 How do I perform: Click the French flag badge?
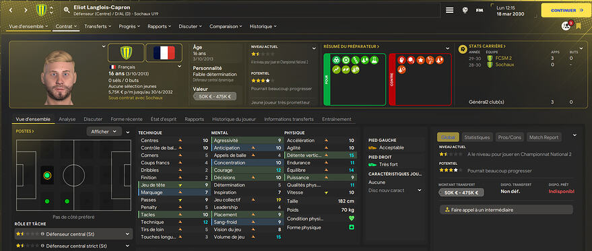[x=164, y=52]
